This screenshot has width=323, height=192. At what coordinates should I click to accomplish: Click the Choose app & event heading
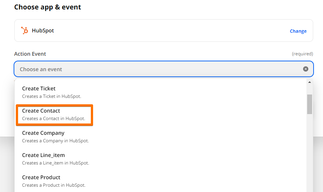[47, 7]
